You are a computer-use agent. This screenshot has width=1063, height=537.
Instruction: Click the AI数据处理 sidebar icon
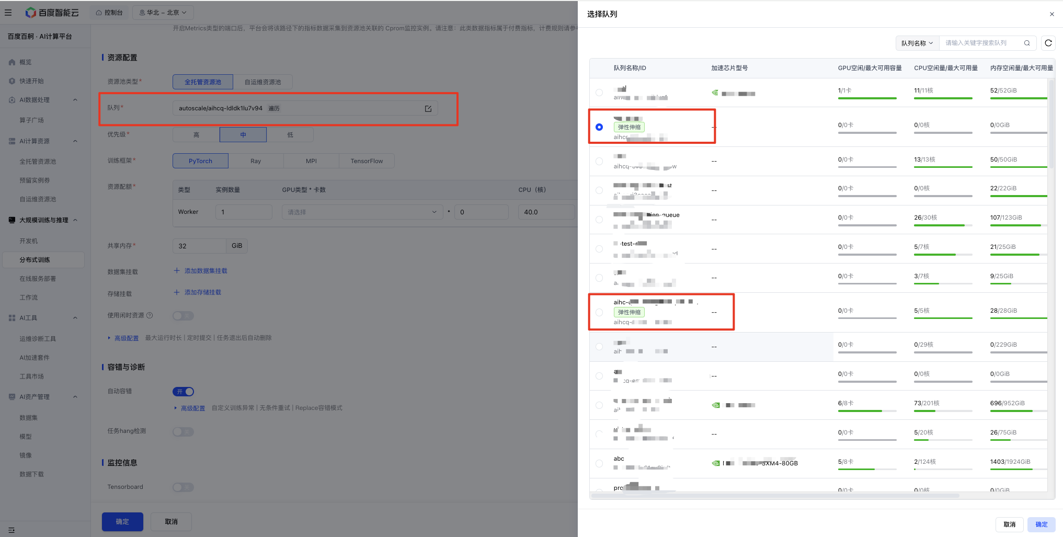12,100
